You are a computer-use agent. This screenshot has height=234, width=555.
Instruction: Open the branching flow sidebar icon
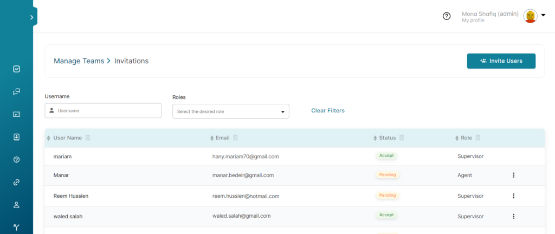coord(16,228)
